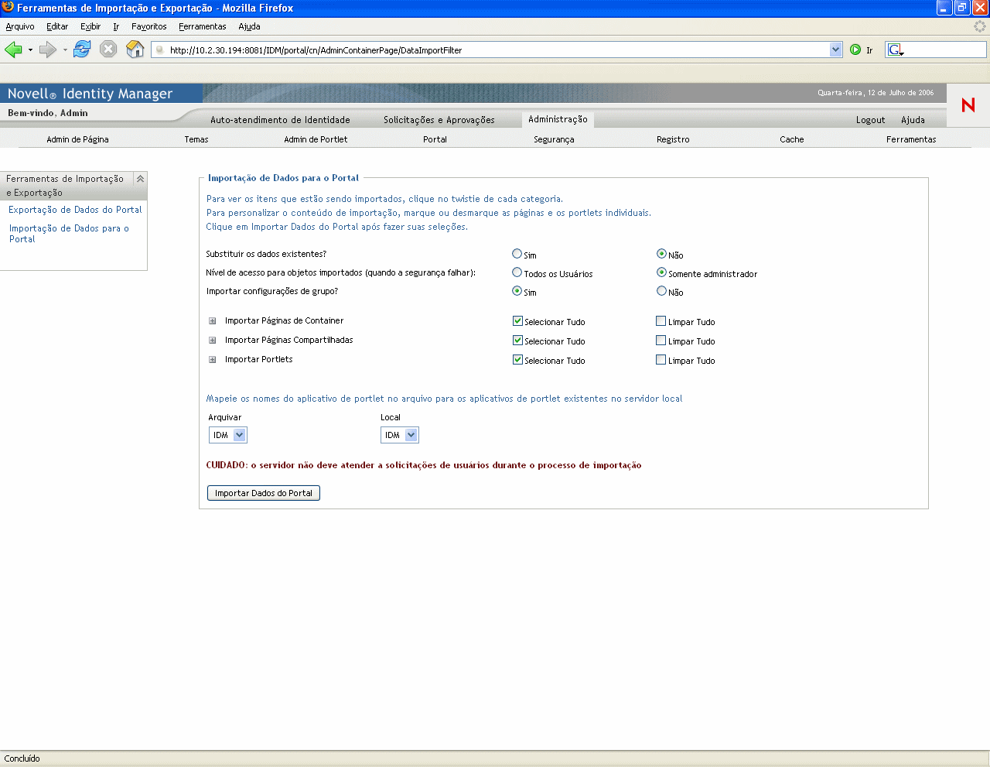Open the Admin de Portlet section
The image size is (990, 767).
click(316, 139)
